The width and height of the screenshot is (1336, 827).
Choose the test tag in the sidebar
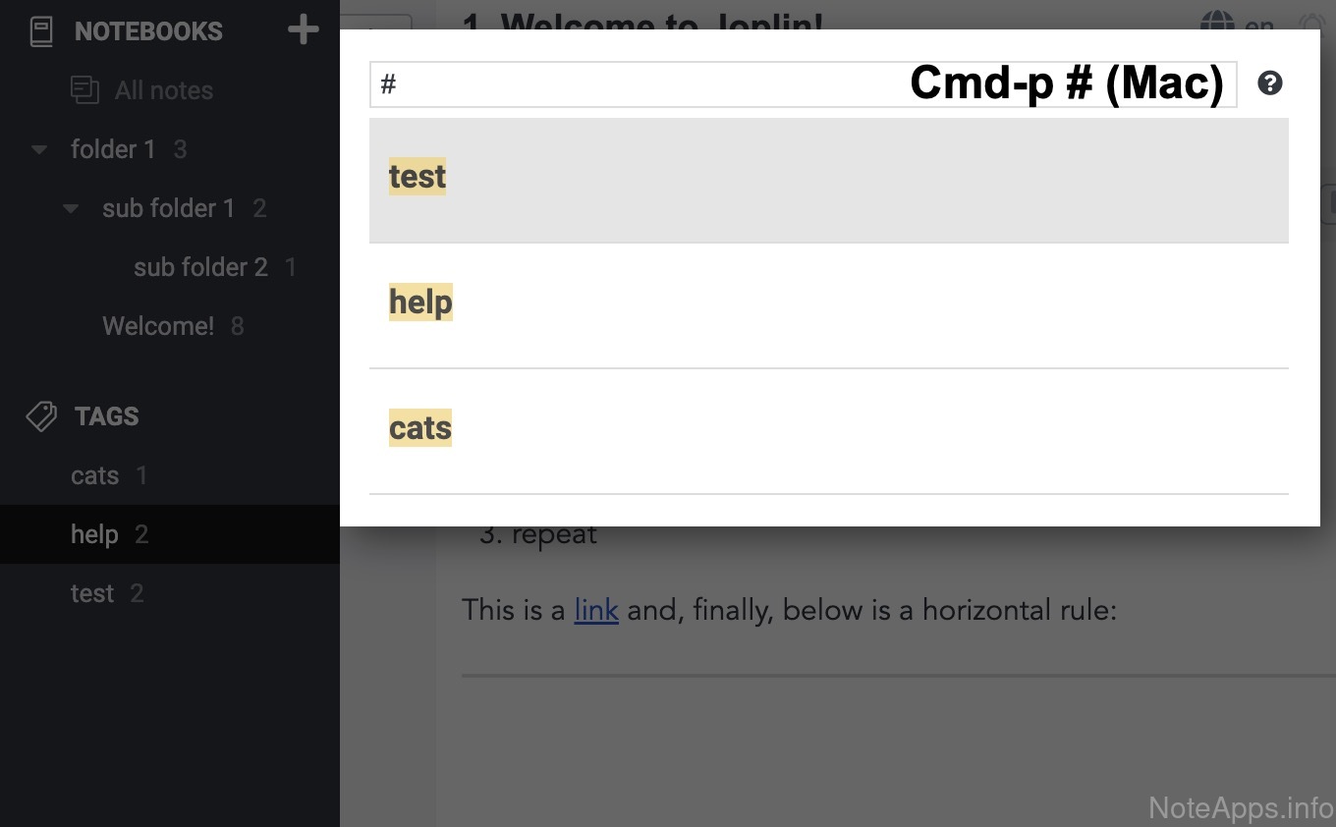click(x=92, y=593)
